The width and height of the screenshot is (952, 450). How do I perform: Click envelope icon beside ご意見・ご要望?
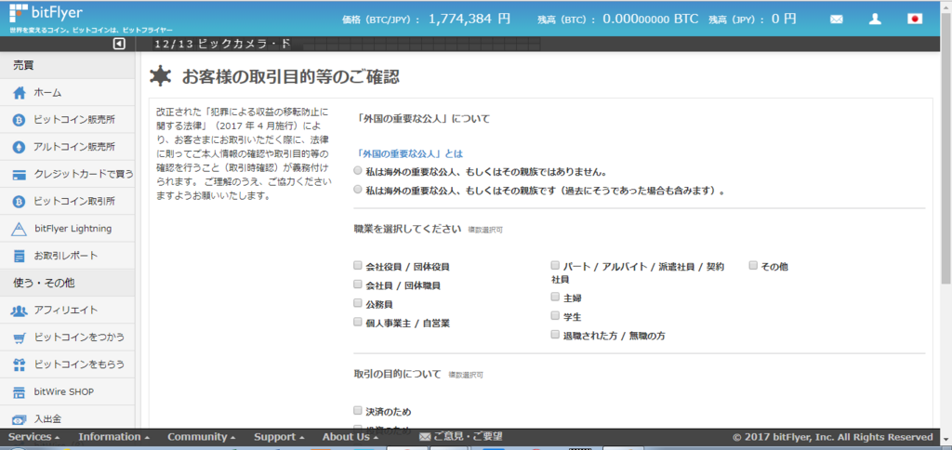(x=425, y=437)
